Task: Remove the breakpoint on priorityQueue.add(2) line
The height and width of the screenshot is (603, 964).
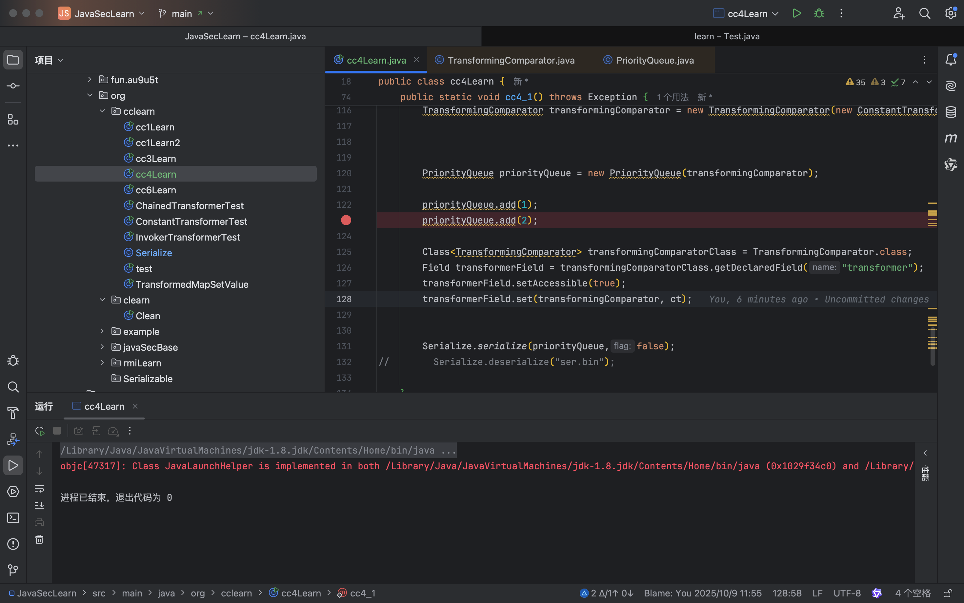Action: [346, 220]
